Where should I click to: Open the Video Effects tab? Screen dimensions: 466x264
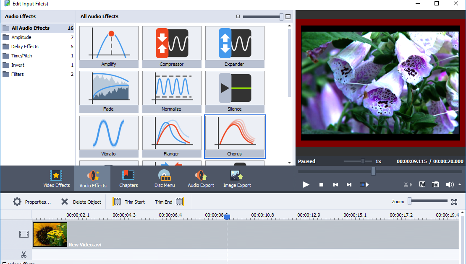pos(57,179)
